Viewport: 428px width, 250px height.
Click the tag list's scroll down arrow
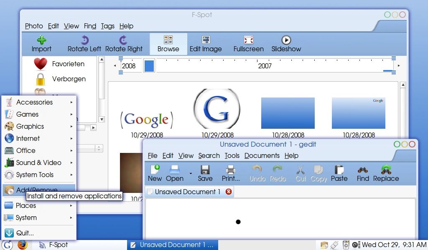tap(102, 119)
